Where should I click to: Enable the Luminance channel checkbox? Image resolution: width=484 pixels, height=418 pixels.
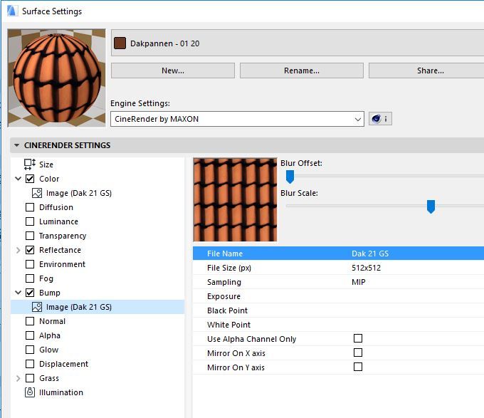(x=30, y=221)
